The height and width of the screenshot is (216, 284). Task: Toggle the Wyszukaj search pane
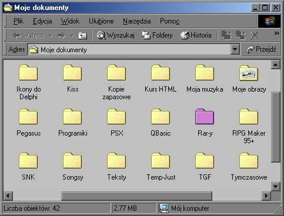[x=116, y=35]
